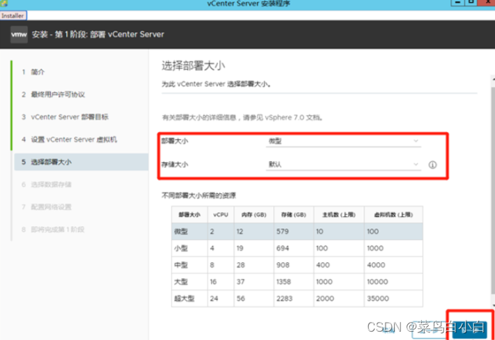Click vCPU value 24 in 超大型 row
The width and height of the screenshot is (495, 340).
(214, 298)
